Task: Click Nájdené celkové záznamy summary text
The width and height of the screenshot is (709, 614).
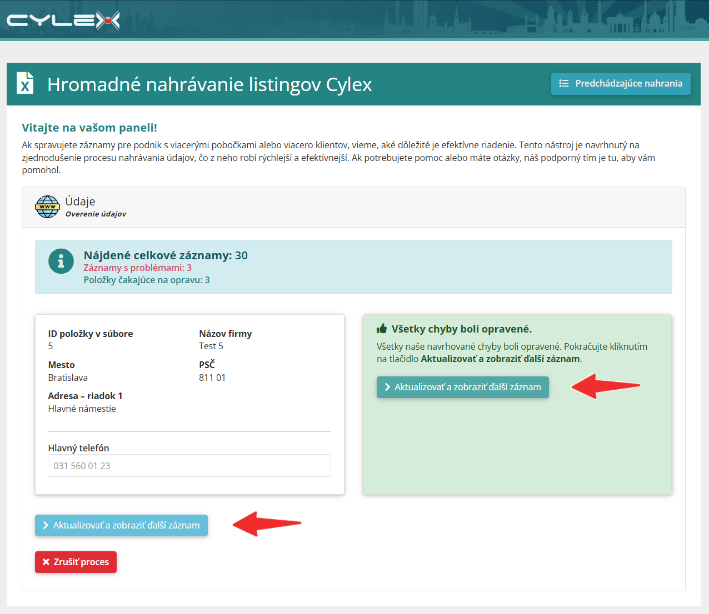Action: point(166,255)
